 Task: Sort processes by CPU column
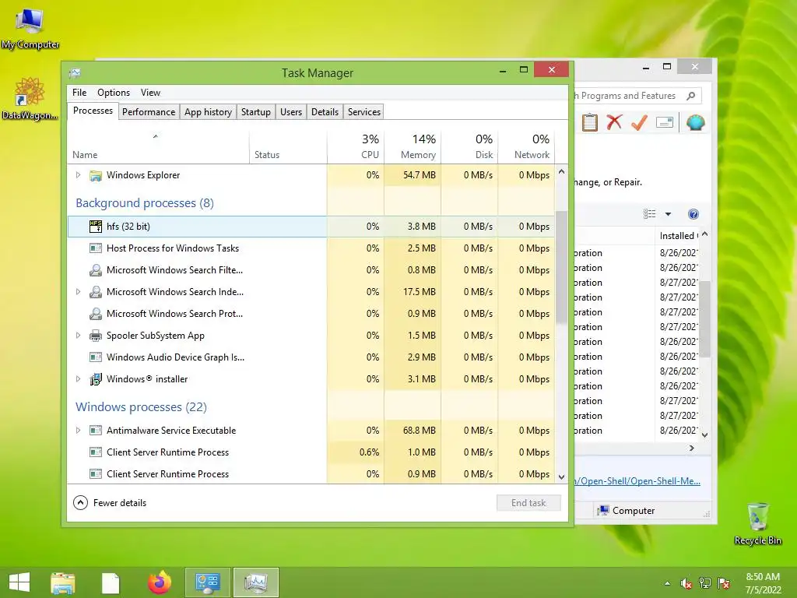(356, 146)
